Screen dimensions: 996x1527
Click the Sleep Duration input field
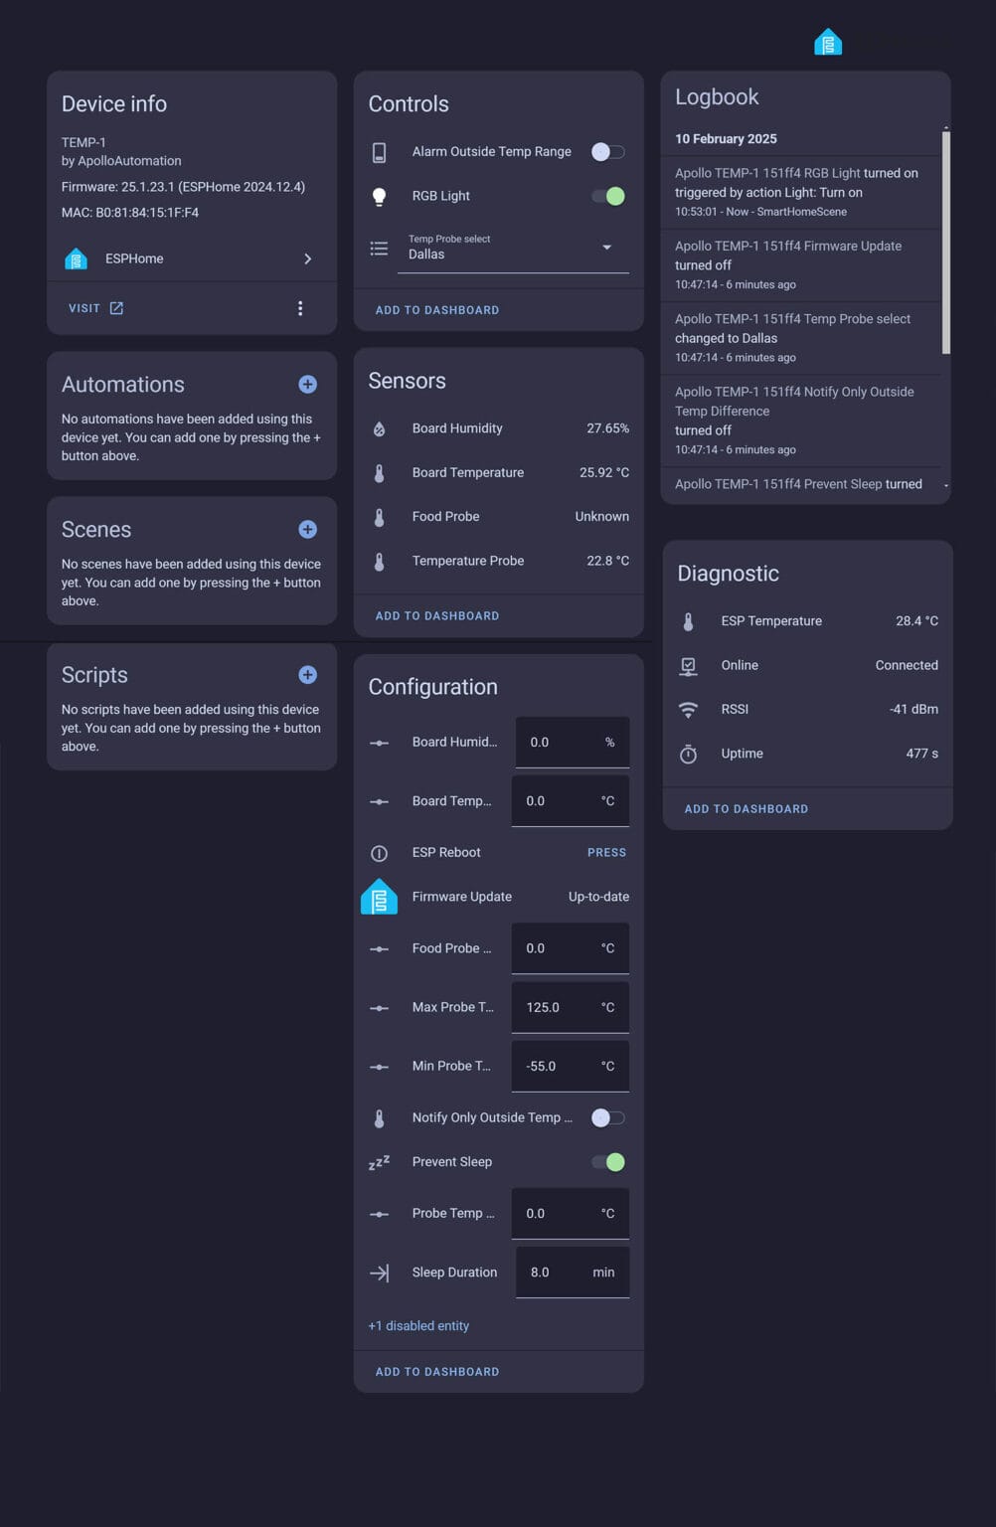557,1272
